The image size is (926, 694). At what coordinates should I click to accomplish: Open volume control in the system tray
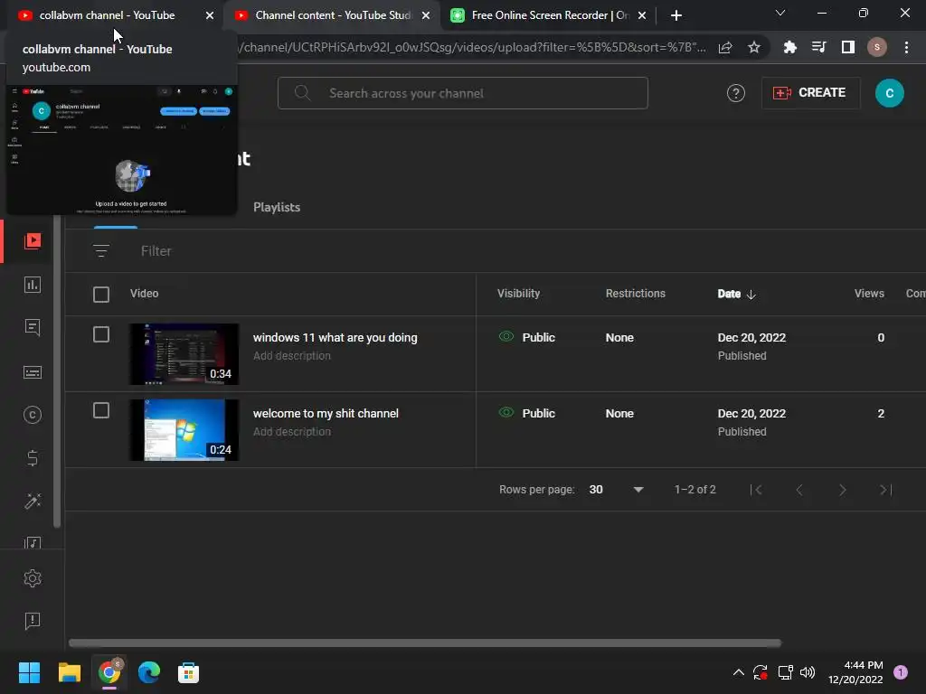tap(808, 672)
